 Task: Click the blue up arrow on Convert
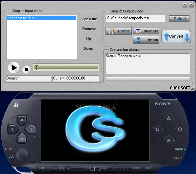[167, 37]
